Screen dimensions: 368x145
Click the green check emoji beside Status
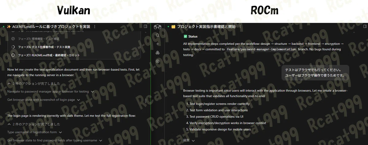click(x=185, y=36)
